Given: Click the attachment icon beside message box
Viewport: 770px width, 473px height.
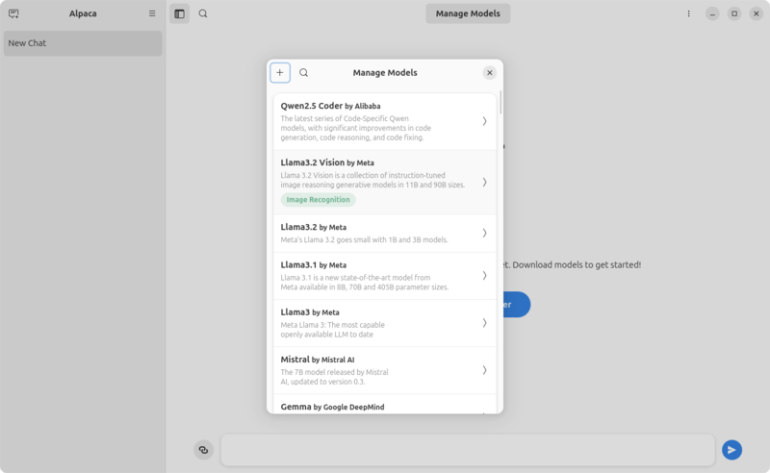Looking at the screenshot, I should 203,449.
